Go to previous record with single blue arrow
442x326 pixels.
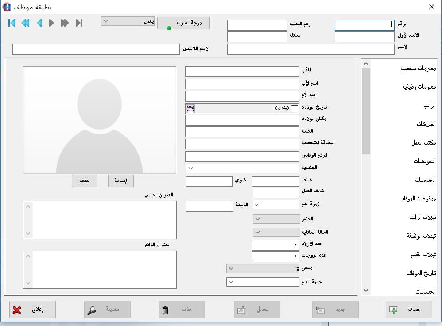[39, 23]
